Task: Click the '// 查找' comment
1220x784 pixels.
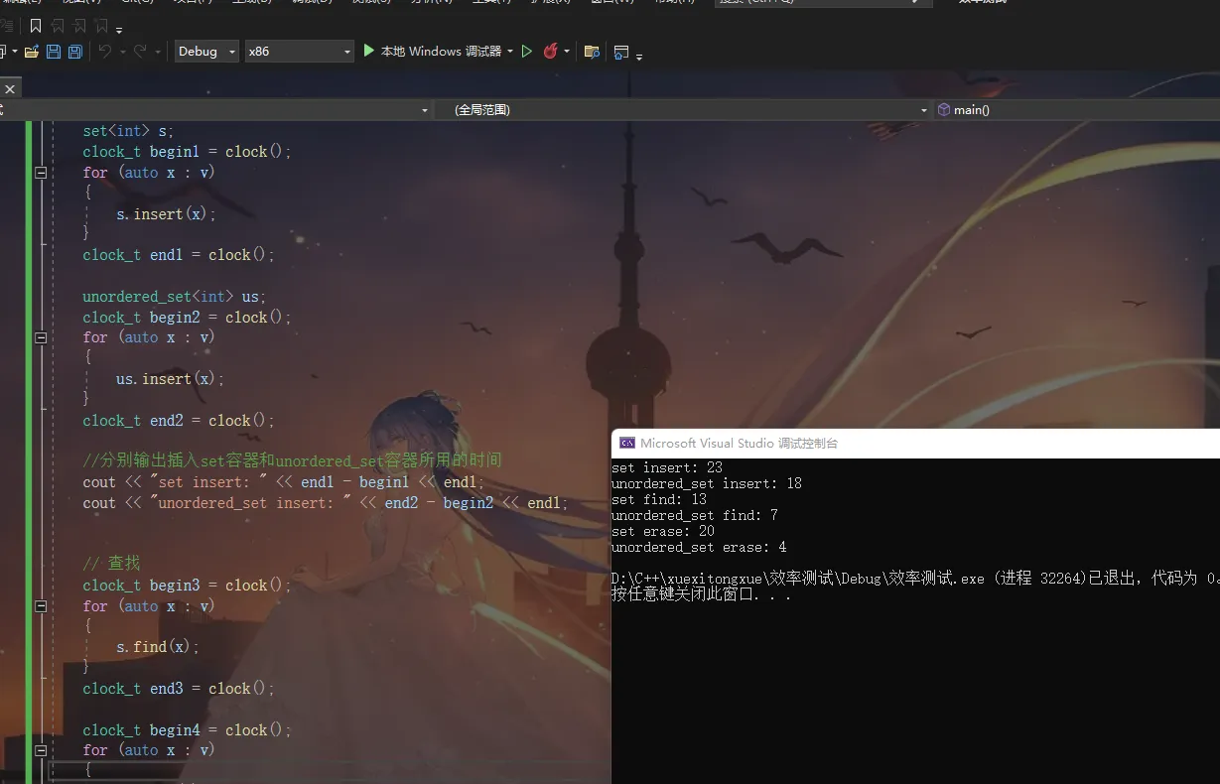Action: (x=112, y=564)
